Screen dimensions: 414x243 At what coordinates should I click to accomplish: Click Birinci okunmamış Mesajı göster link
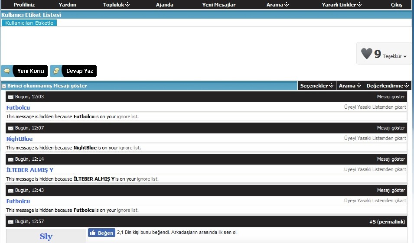click(x=47, y=86)
